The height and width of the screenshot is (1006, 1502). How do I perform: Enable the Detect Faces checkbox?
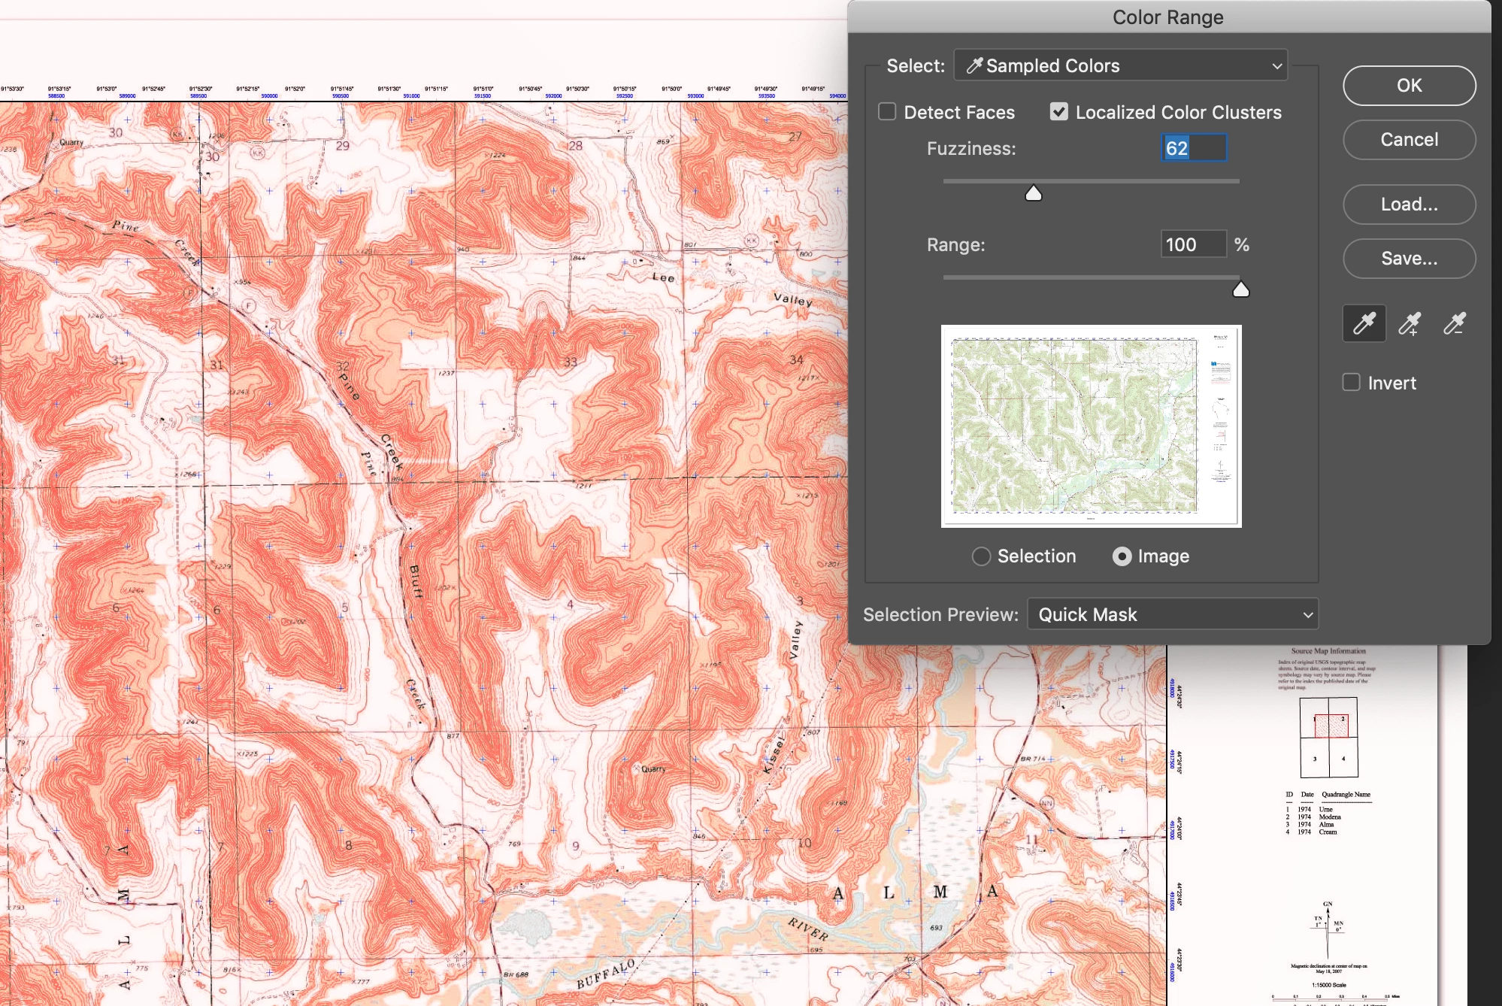click(888, 112)
